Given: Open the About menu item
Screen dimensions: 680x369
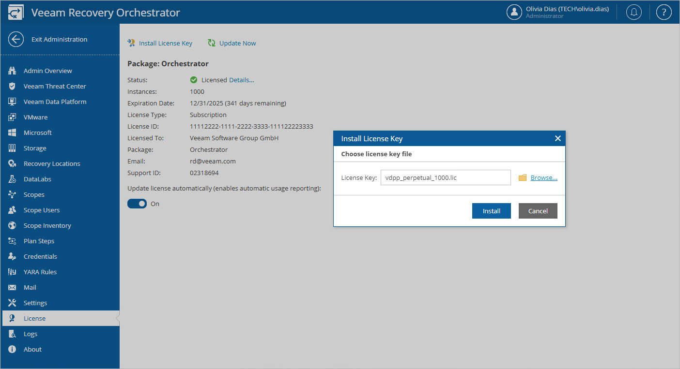Looking at the screenshot, I should pos(60,349).
